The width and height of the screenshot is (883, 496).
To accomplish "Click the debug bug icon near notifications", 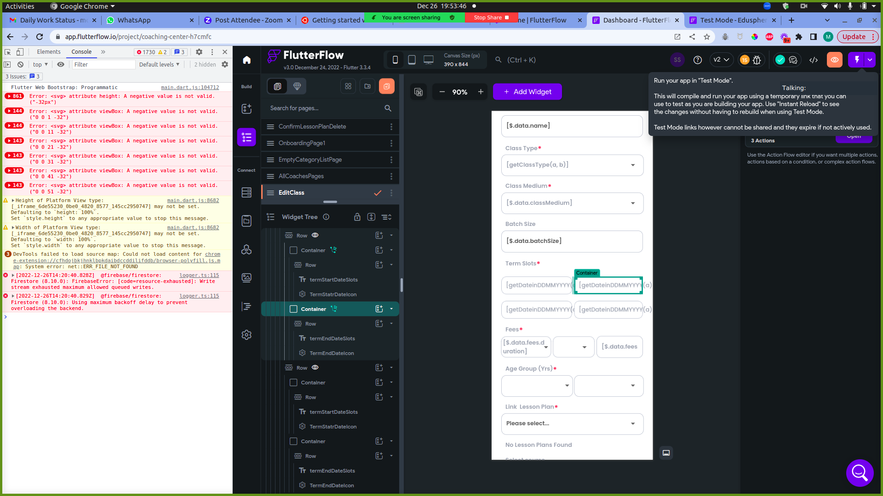I will coord(757,60).
